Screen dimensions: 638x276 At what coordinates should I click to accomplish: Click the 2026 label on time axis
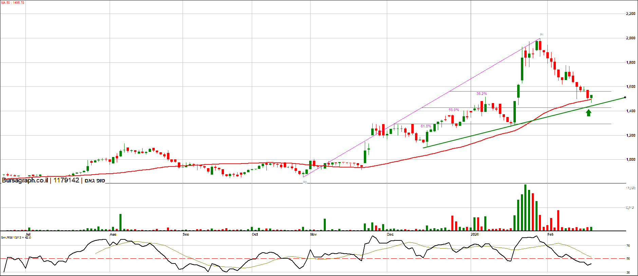click(x=475, y=234)
